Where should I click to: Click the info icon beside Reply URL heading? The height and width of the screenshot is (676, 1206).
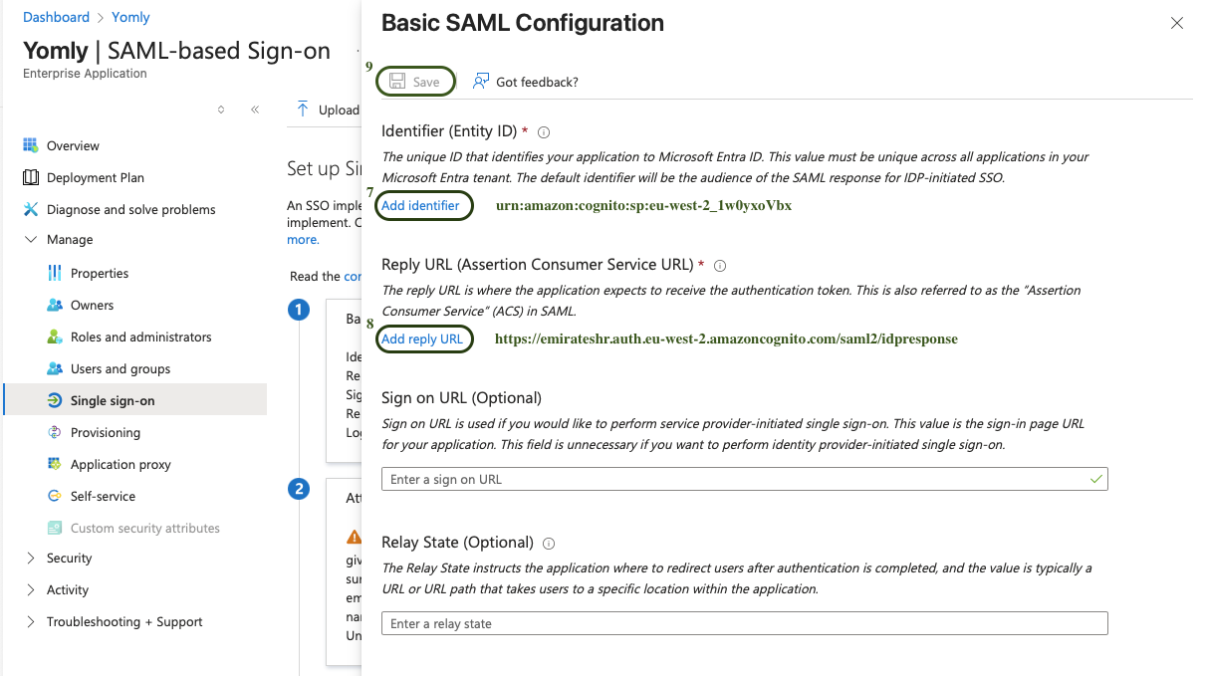click(720, 266)
